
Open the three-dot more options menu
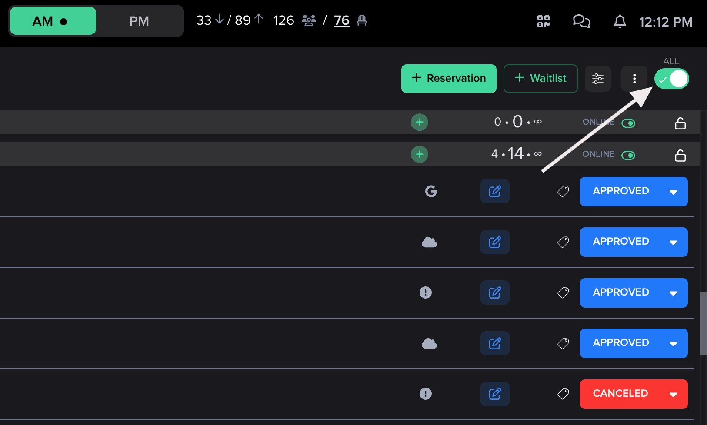tap(634, 79)
